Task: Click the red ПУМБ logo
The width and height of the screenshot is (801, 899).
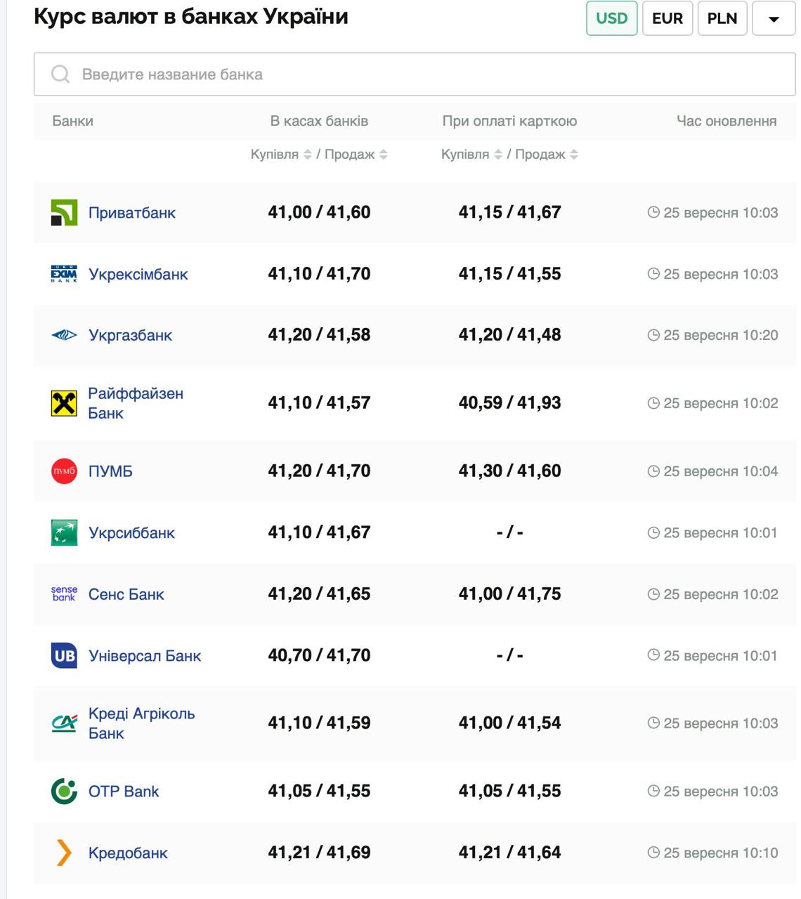Action: [64, 471]
